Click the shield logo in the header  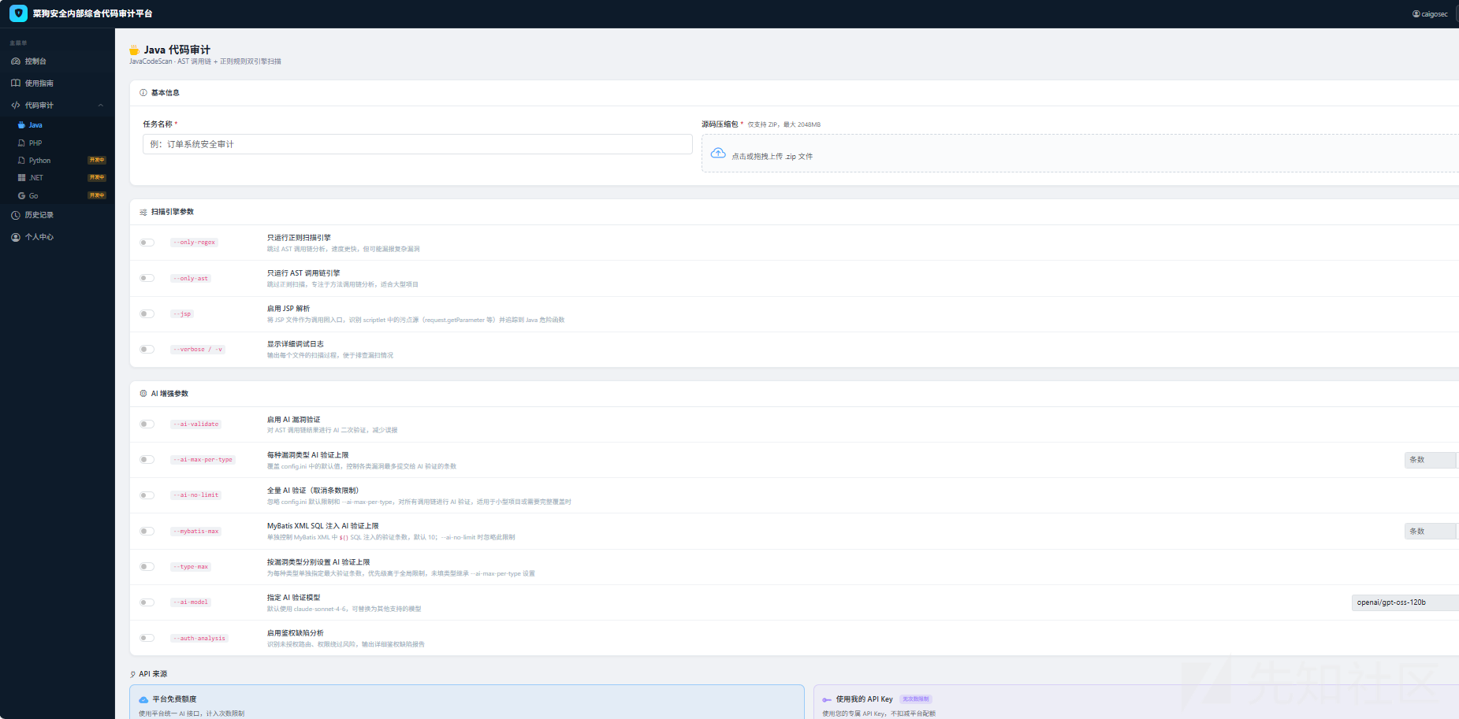pyautogui.click(x=18, y=13)
